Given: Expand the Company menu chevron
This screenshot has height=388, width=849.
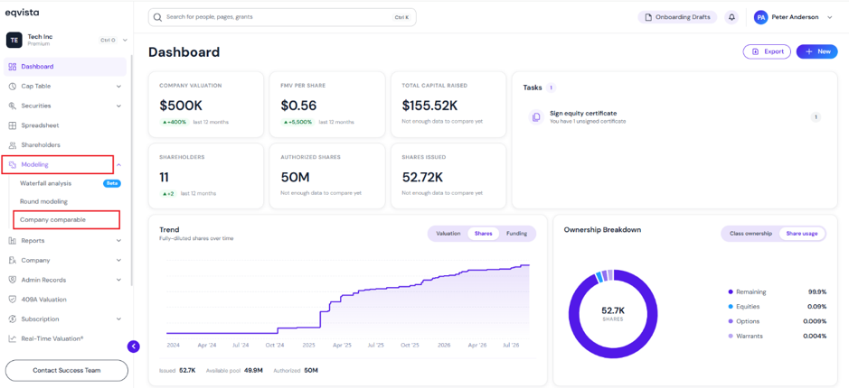Looking at the screenshot, I should [x=118, y=261].
